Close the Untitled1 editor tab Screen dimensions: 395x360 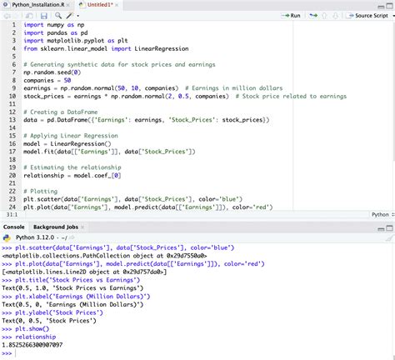coord(117,5)
